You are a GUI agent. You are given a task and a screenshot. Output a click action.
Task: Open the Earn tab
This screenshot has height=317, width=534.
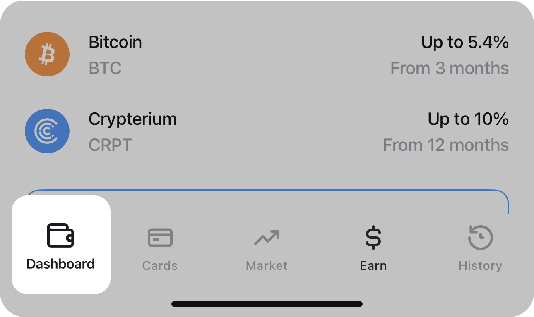click(373, 248)
